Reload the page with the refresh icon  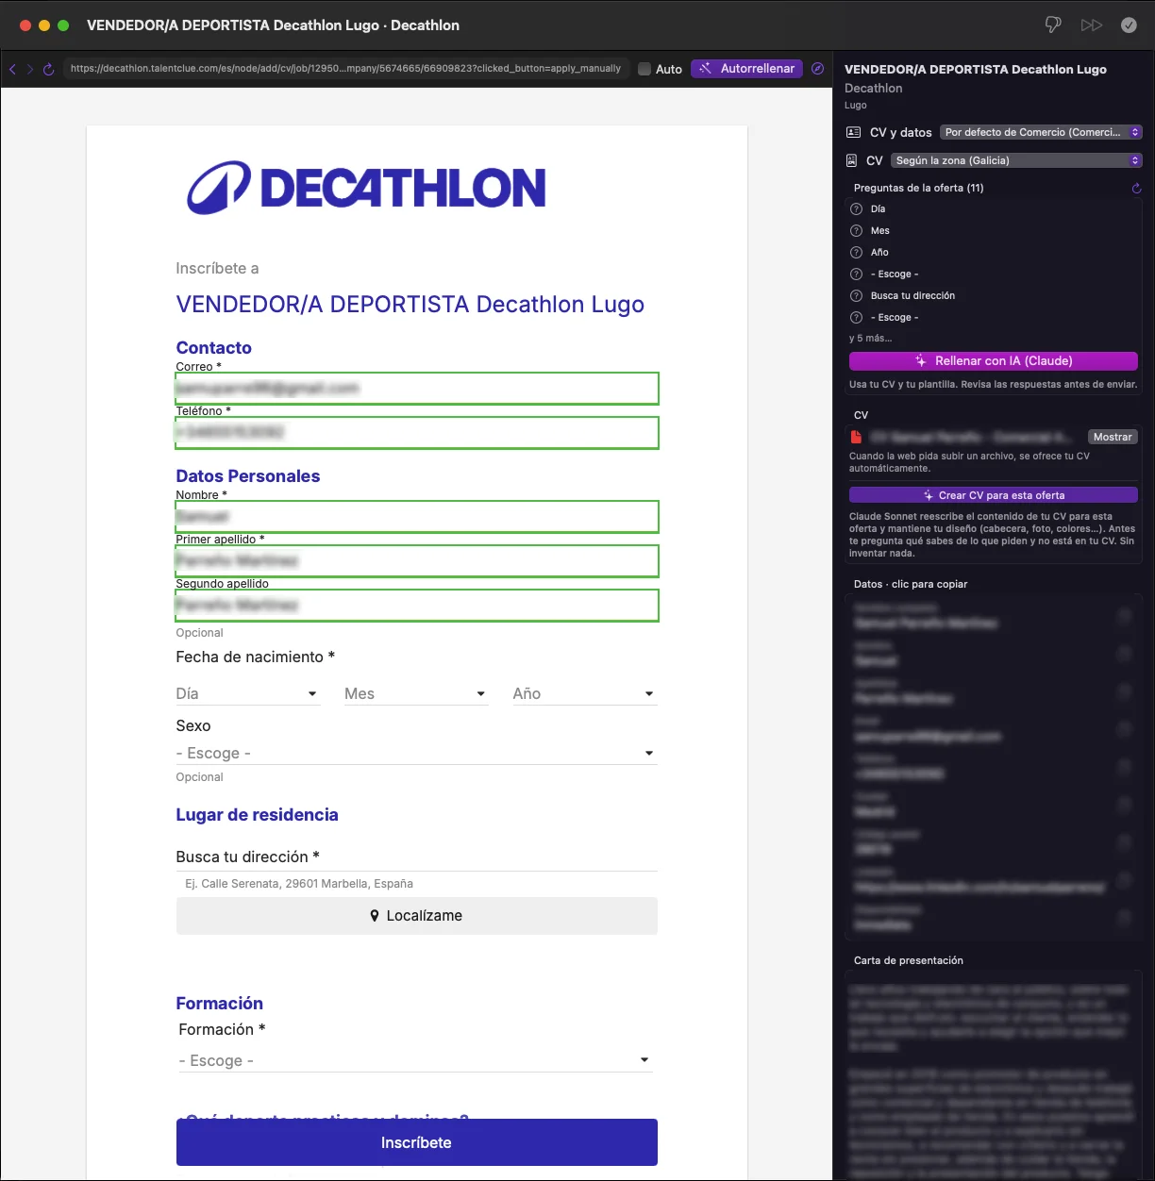pos(49,69)
